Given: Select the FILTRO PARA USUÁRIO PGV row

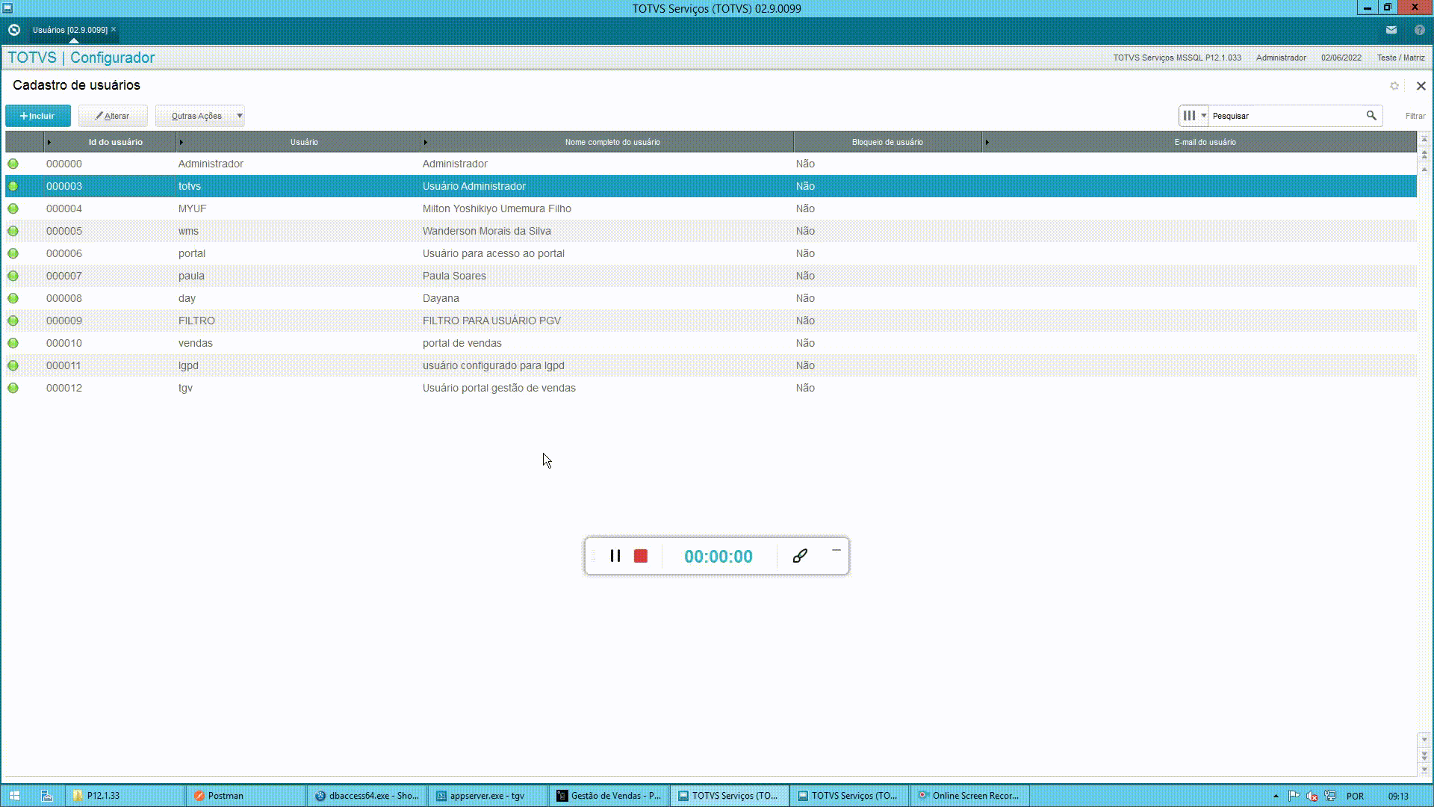Looking at the screenshot, I should click(710, 321).
